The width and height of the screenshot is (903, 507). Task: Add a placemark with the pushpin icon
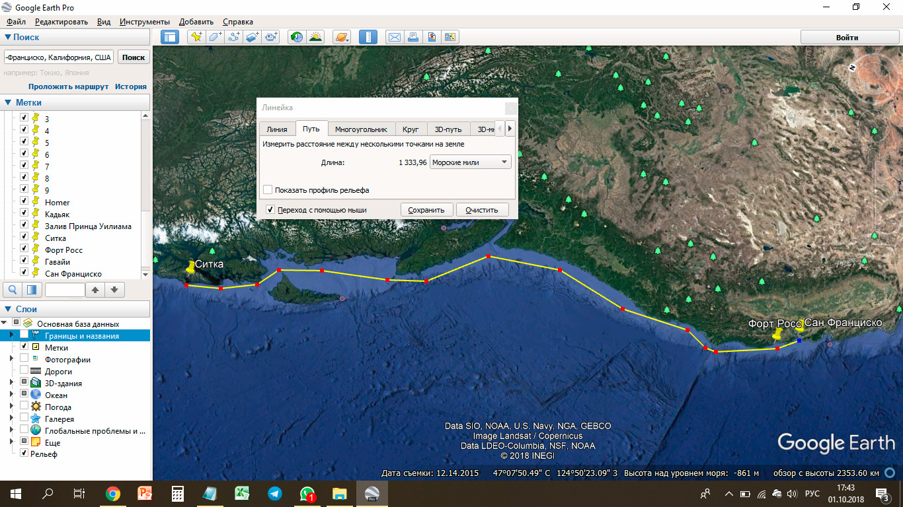click(196, 37)
